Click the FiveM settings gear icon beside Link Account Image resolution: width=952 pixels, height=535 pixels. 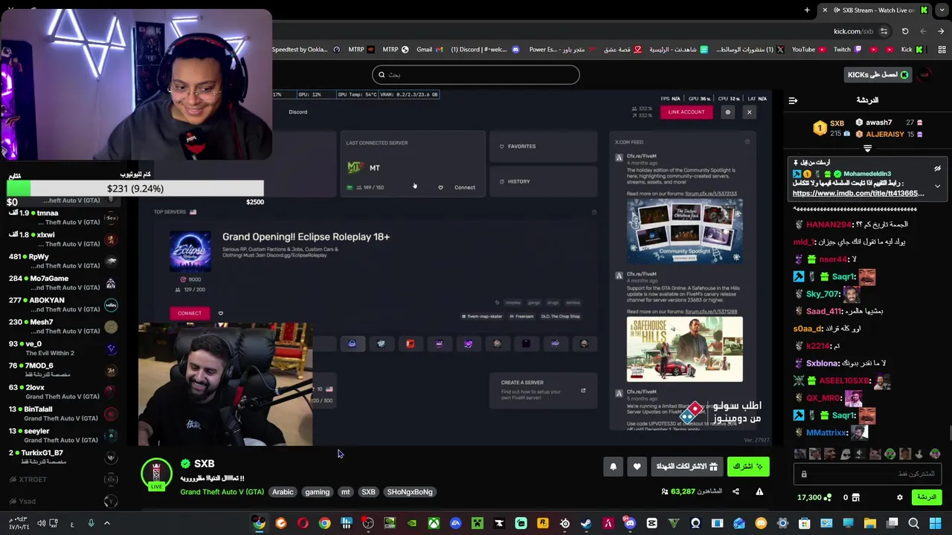pos(728,112)
